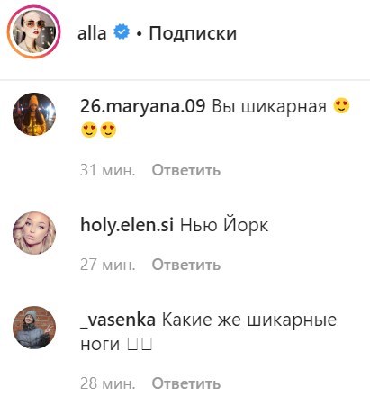Open _vasenka avatar picture
Screen dimensions: 370x414
point(34,328)
